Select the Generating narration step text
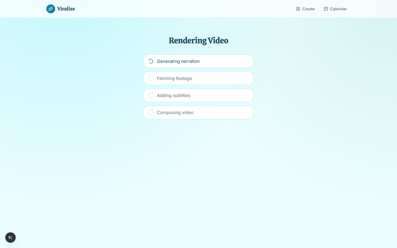 (178, 61)
